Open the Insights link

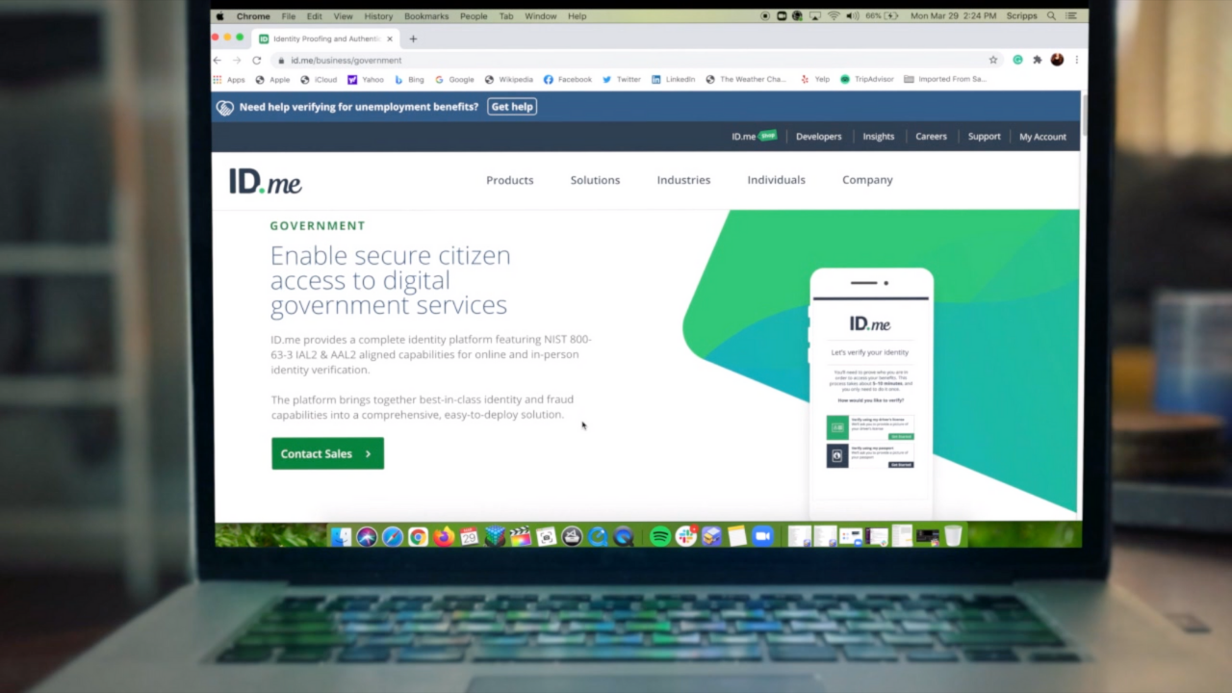(x=878, y=137)
